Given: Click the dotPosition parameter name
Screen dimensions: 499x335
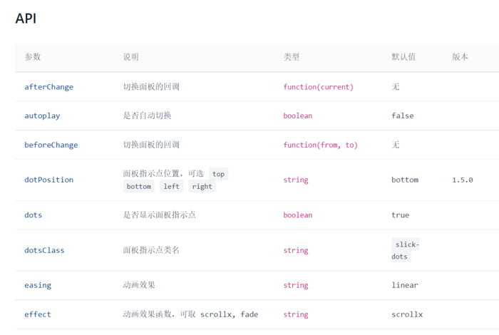Looking at the screenshot, I should [x=49, y=180].
